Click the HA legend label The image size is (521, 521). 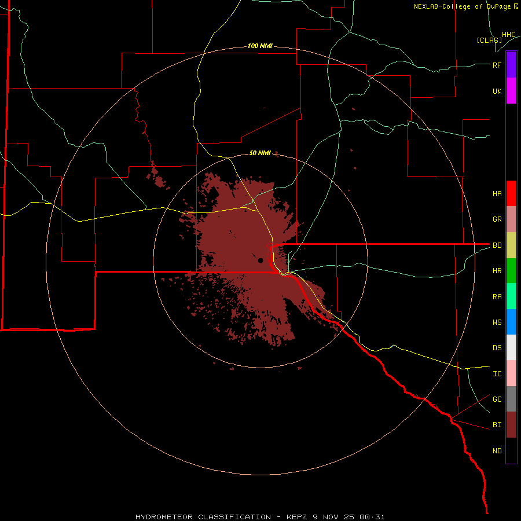(x=497, y=194)
